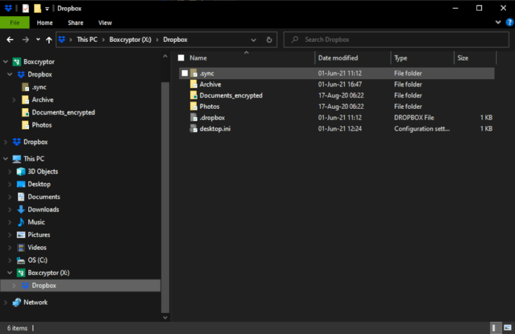The image size is (515, 334).
Task: Select the Documents_encrypted name in file list
Action: click(231, 96)
